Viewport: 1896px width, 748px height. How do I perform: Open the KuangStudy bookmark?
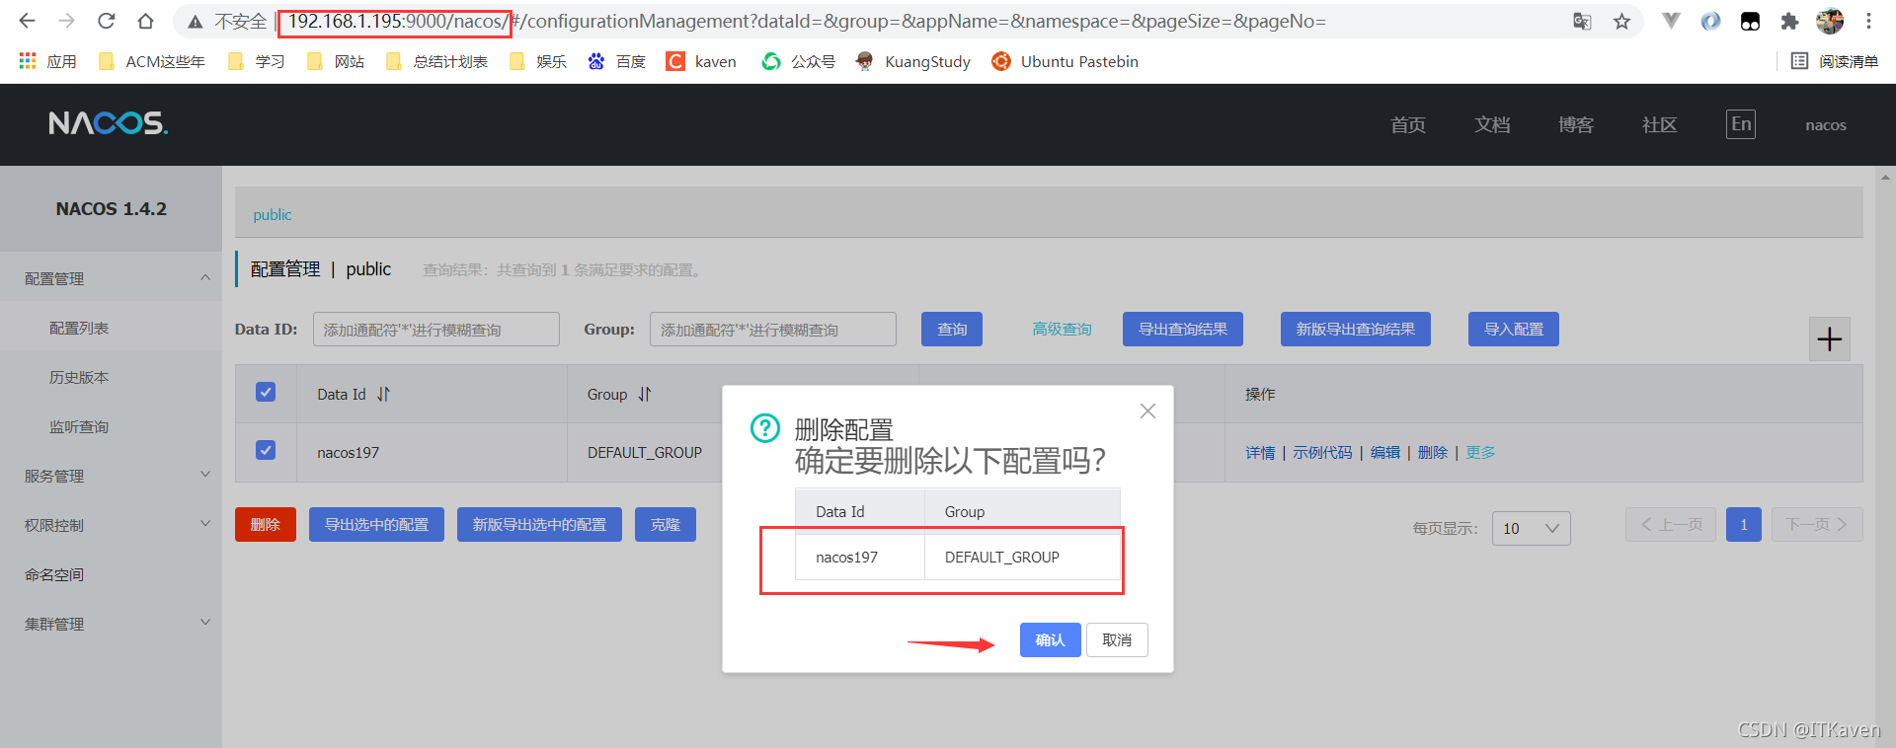[x=912, y=61]
